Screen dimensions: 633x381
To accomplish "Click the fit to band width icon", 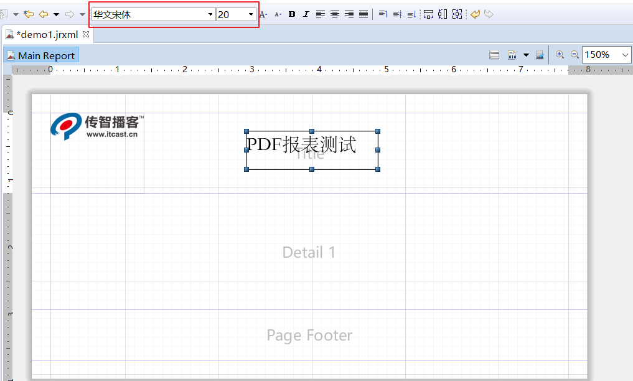I will pos(428,14).
